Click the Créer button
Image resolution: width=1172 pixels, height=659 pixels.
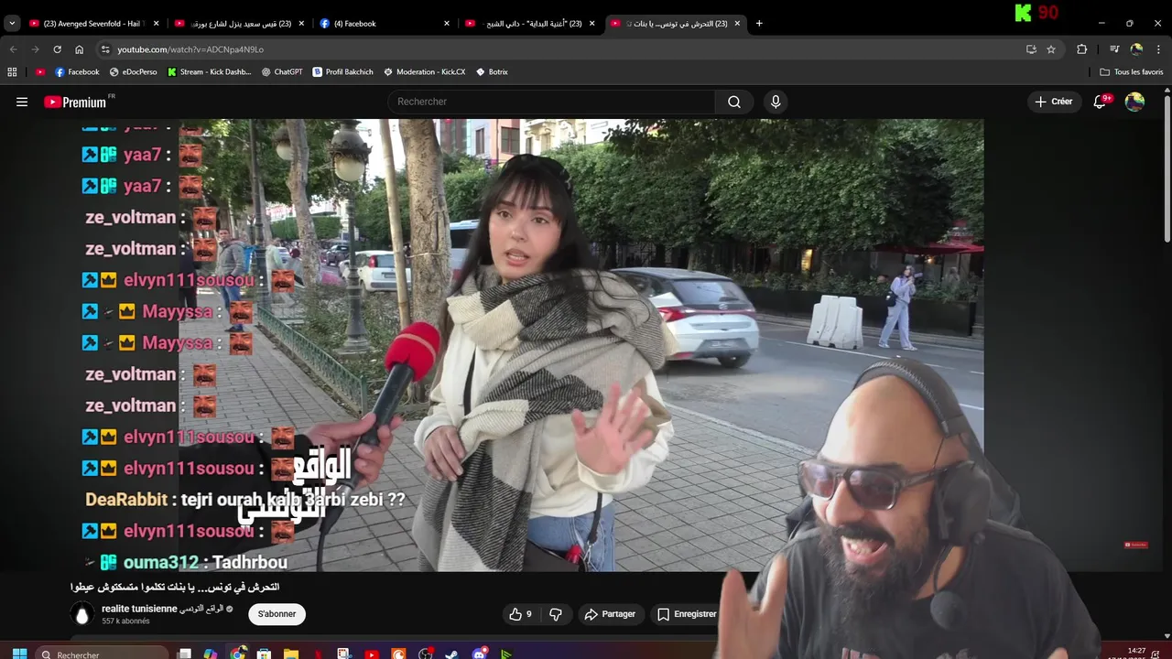(1053, 102)
